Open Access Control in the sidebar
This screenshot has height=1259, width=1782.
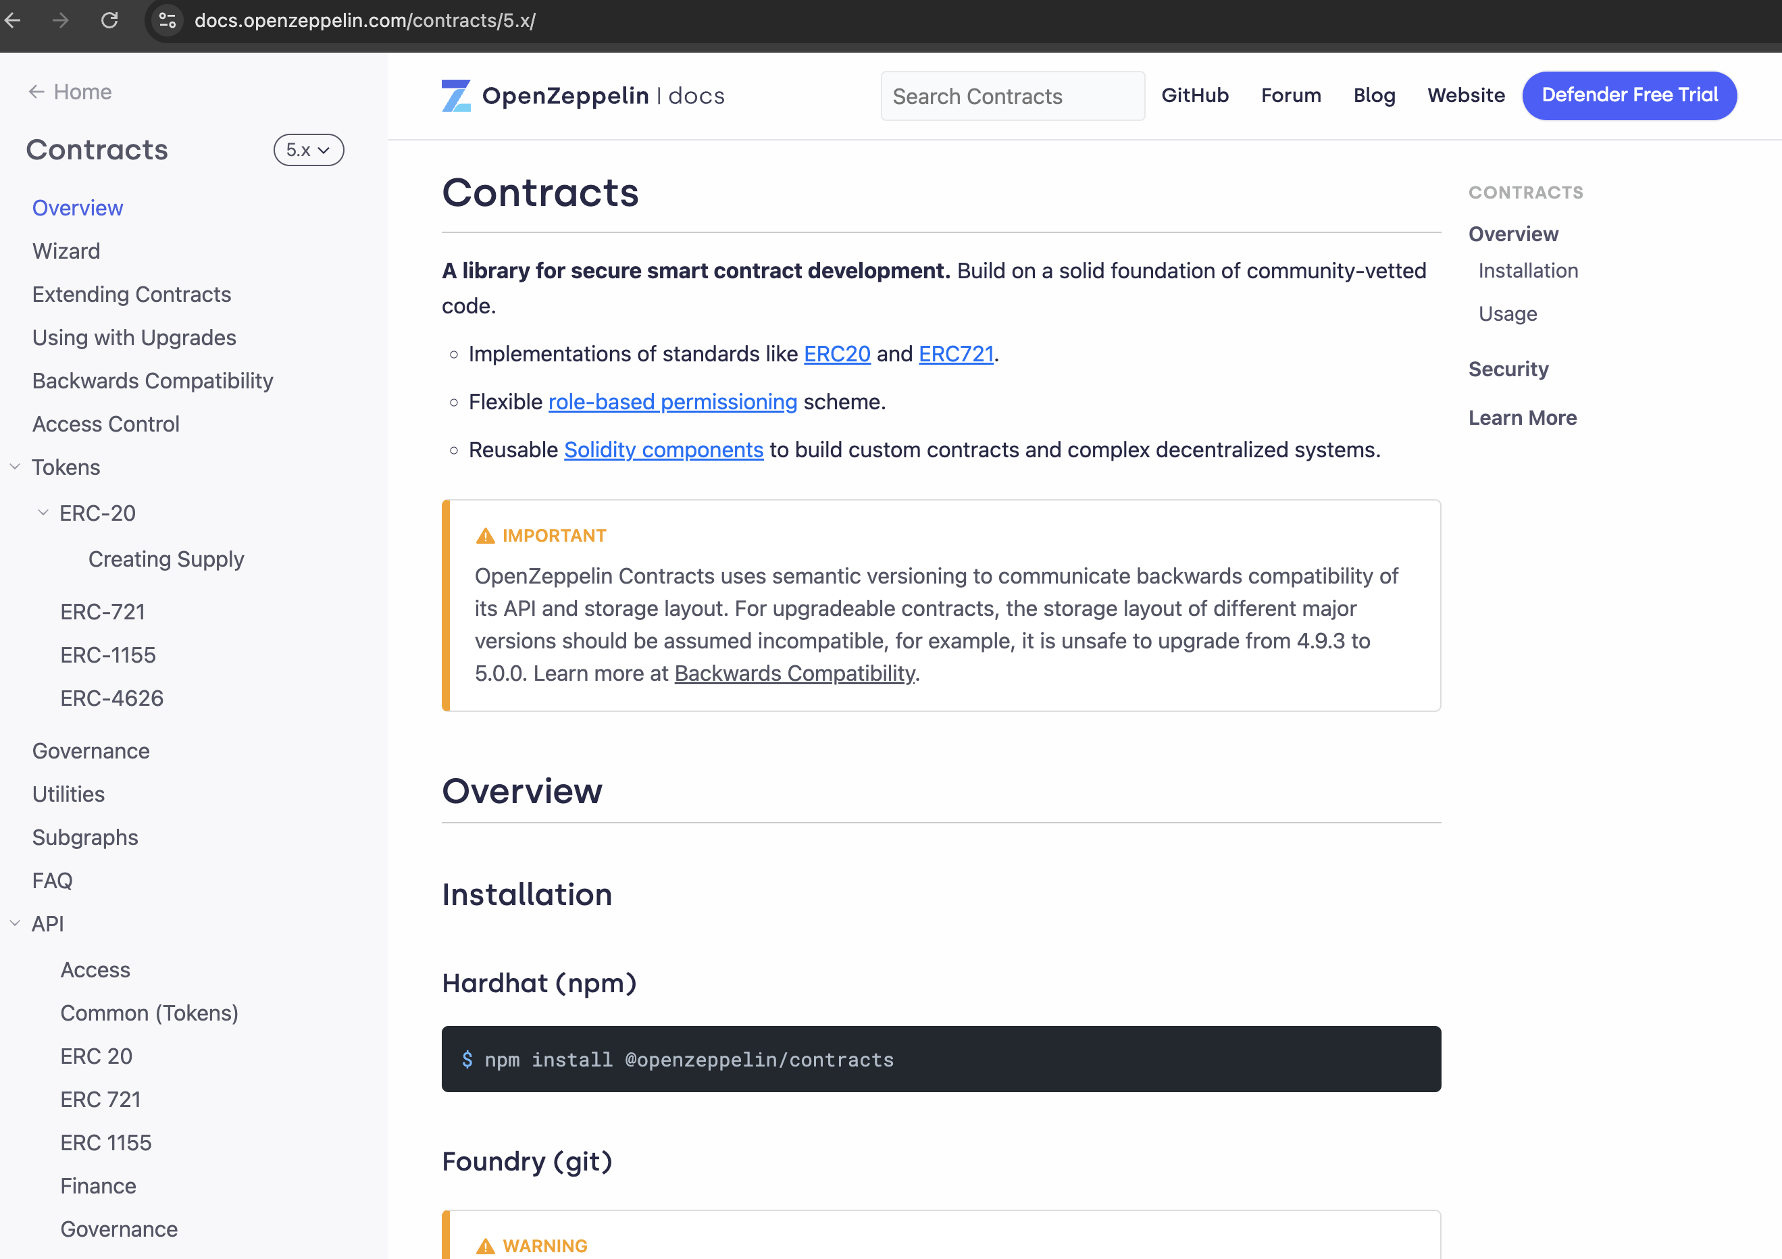[105, 423]
